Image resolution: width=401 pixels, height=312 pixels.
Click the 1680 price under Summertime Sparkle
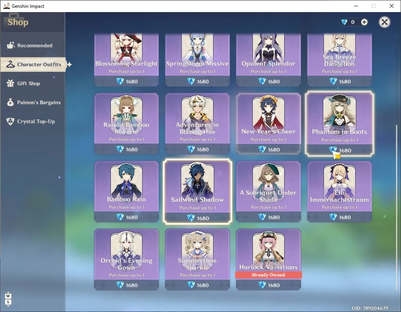pos(203,285)
